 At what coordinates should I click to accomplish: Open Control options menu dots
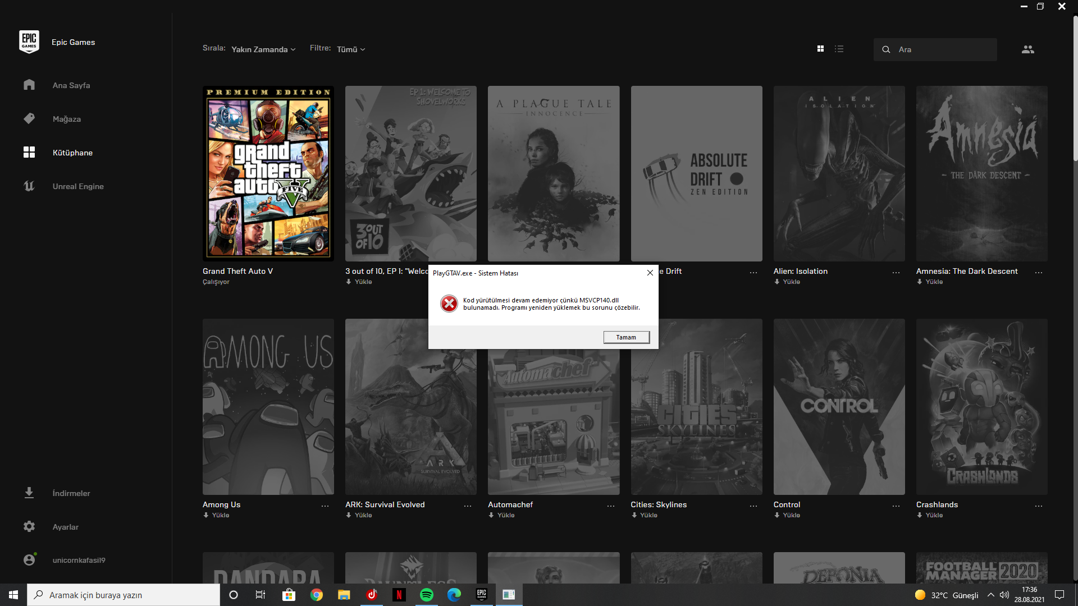(896, 506)
